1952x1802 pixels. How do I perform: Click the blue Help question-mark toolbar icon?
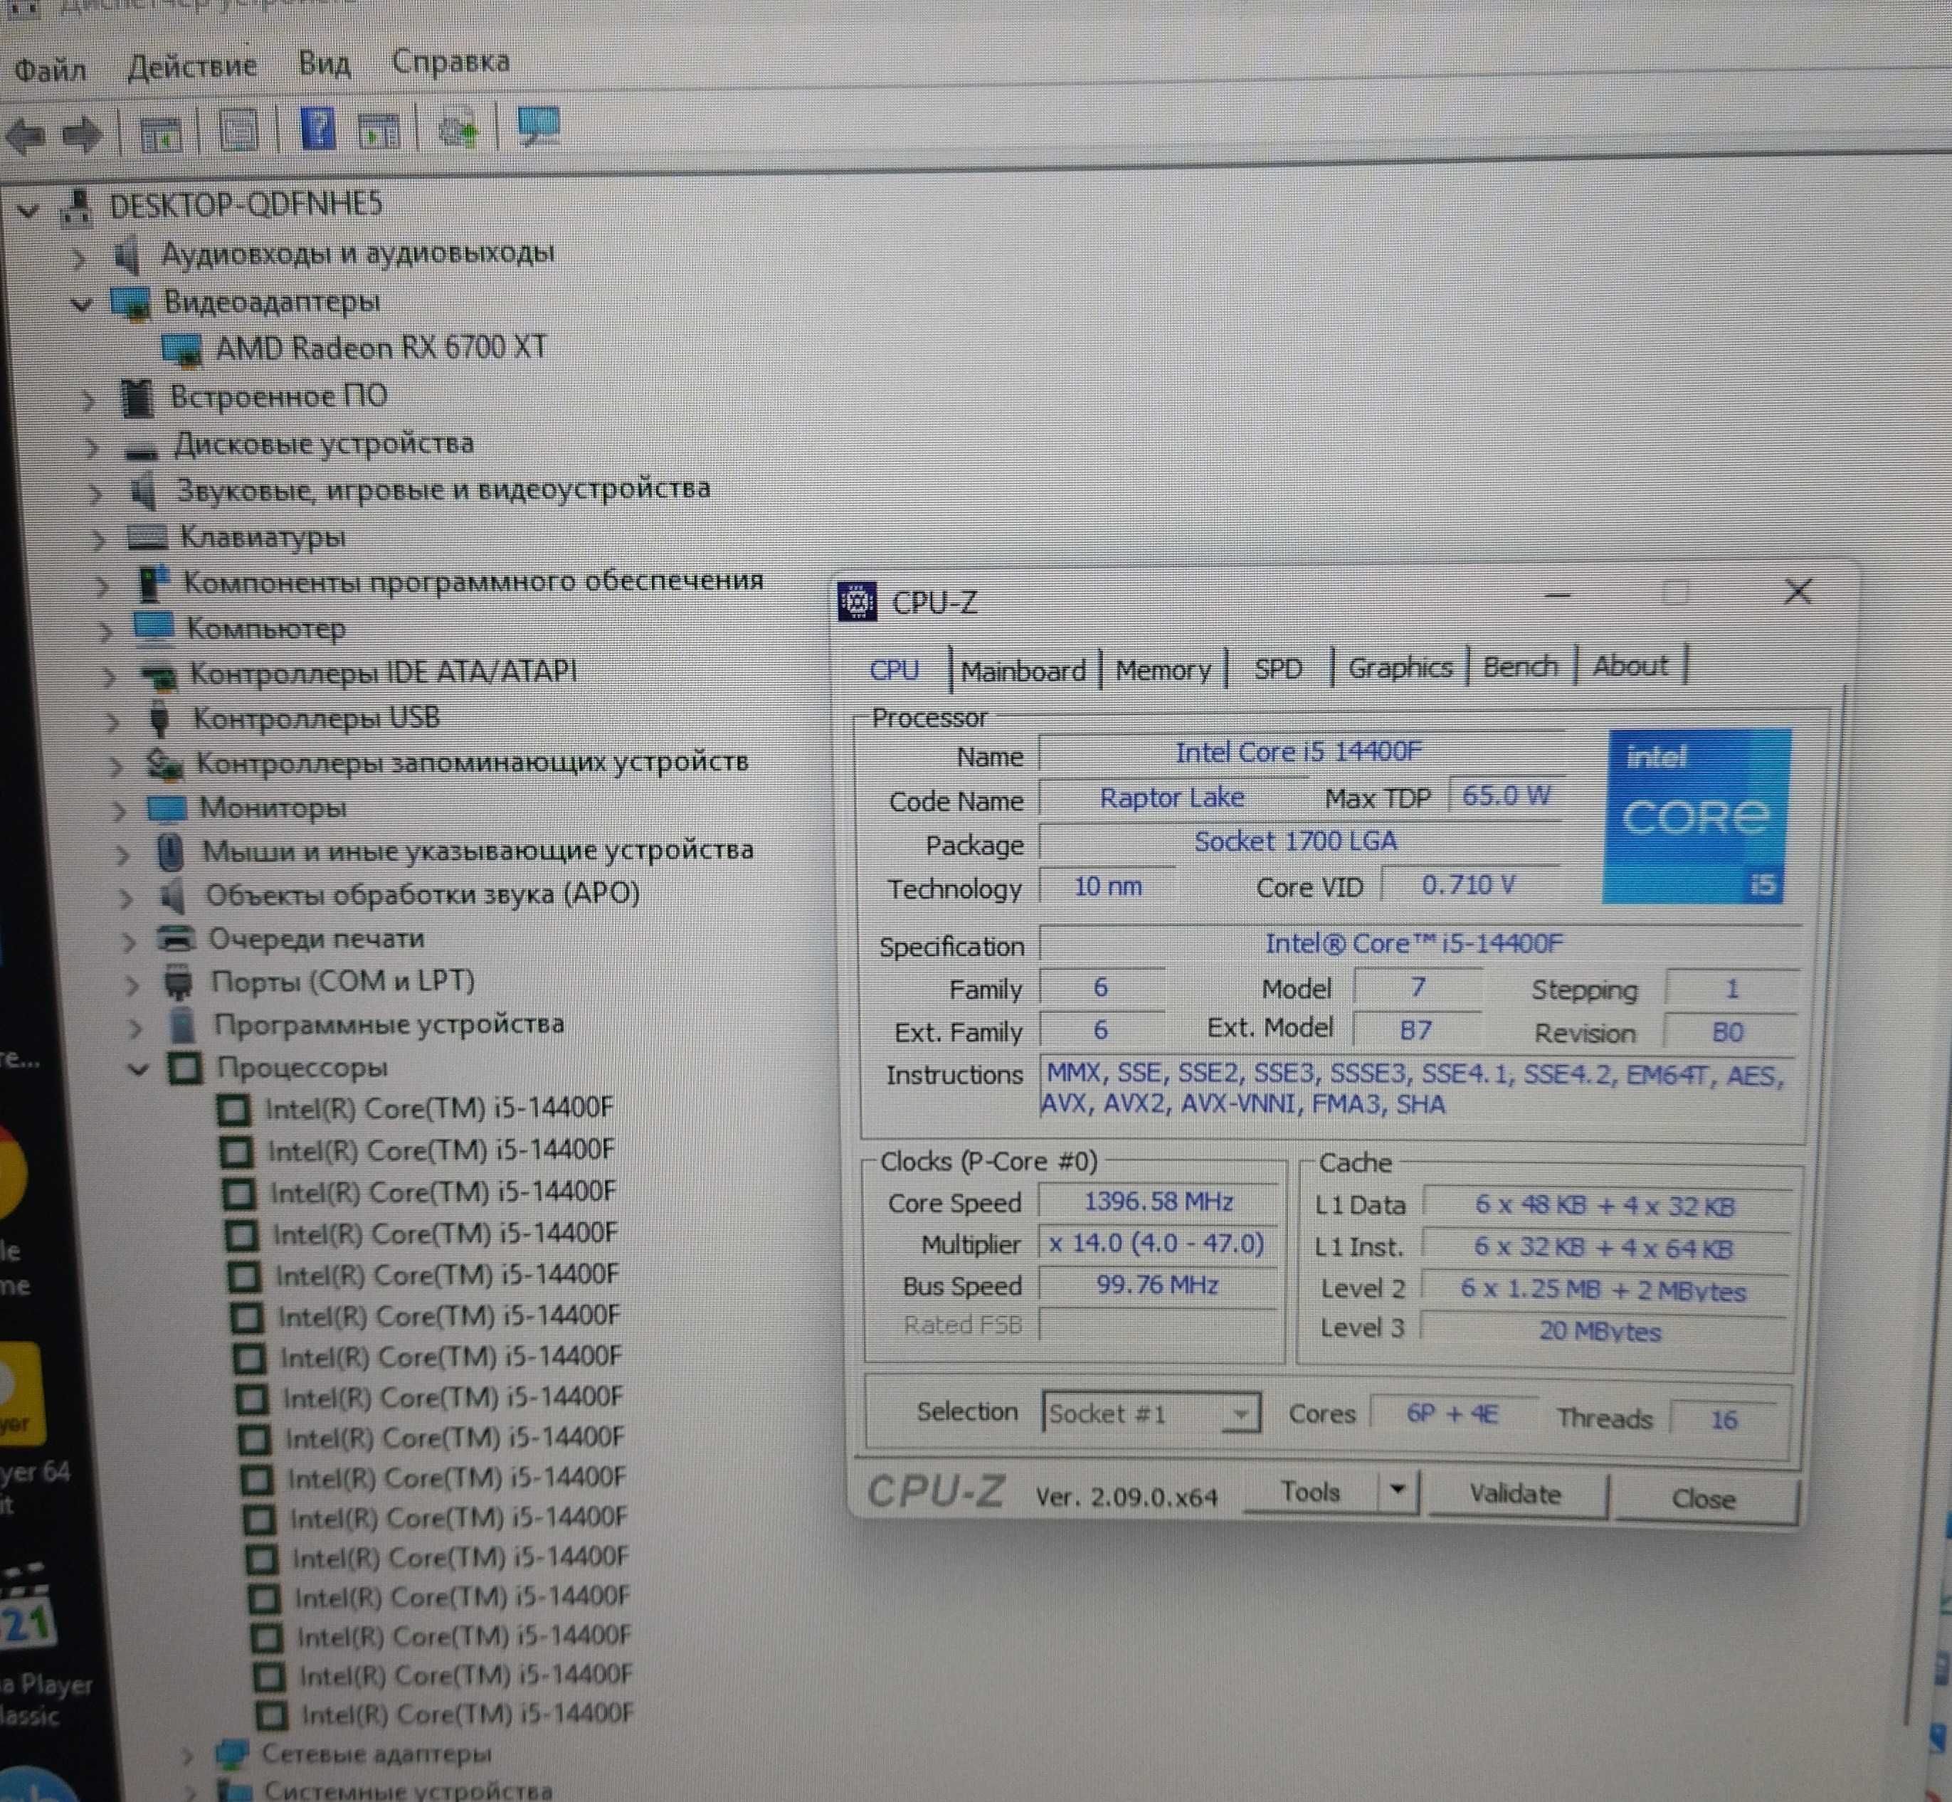[318, 129]
